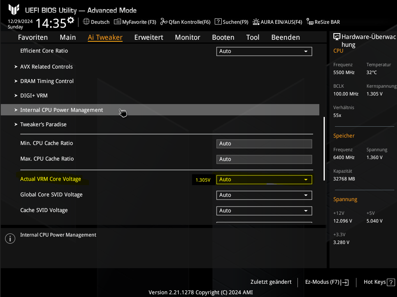Go to the Beenden tab
This screenshot has height=297, width=397.
pos(286,37)
